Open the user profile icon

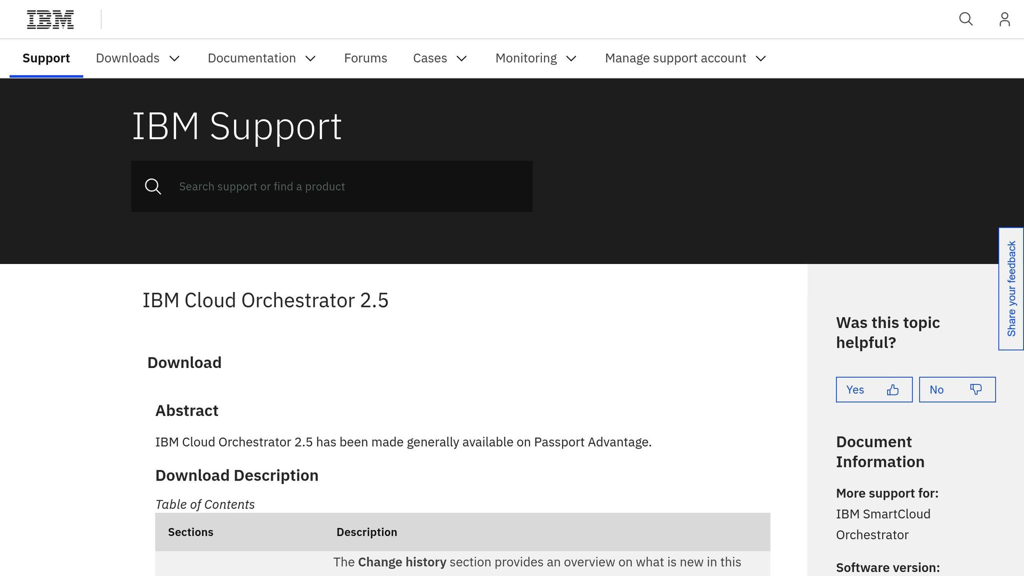(x=1004, y=19)
